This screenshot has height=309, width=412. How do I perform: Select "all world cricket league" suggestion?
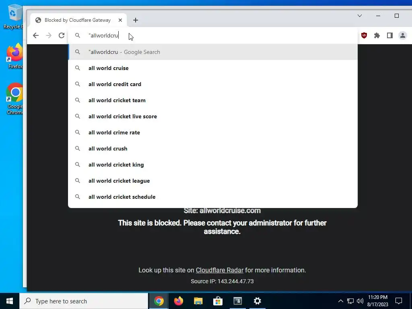pyautogui.click(x=213, y=181)
